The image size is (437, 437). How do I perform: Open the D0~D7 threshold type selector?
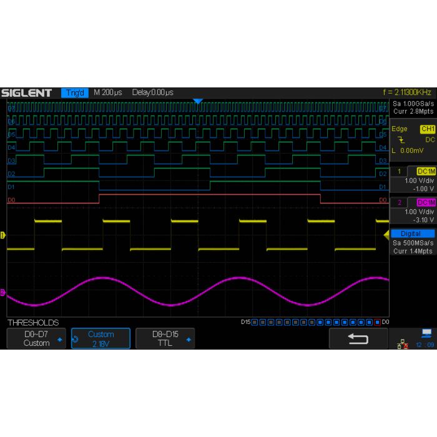pos(36,338)
